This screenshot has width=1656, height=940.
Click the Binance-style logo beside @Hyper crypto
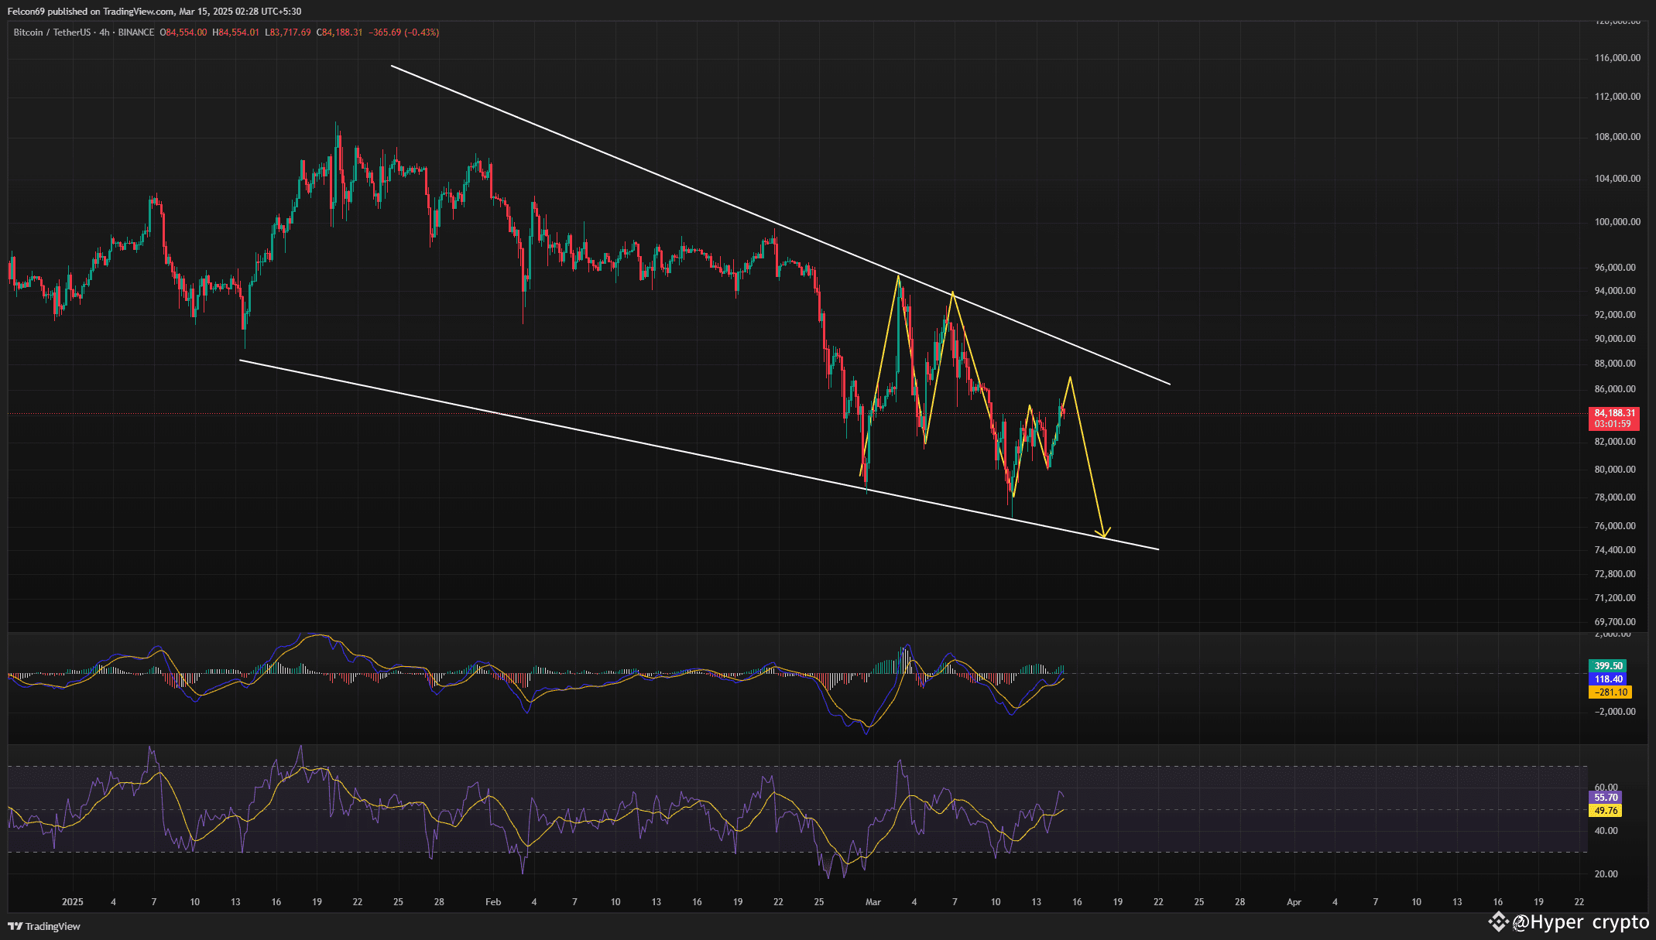click(1498, 921)
